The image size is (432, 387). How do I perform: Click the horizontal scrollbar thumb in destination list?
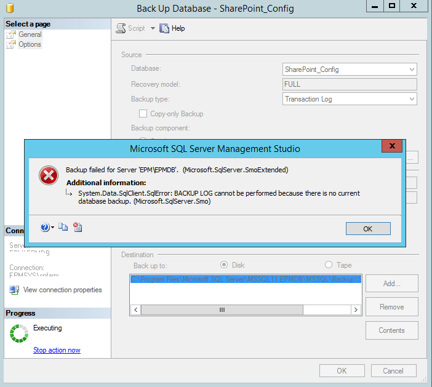pyautogui.click(x=222, y=310)
